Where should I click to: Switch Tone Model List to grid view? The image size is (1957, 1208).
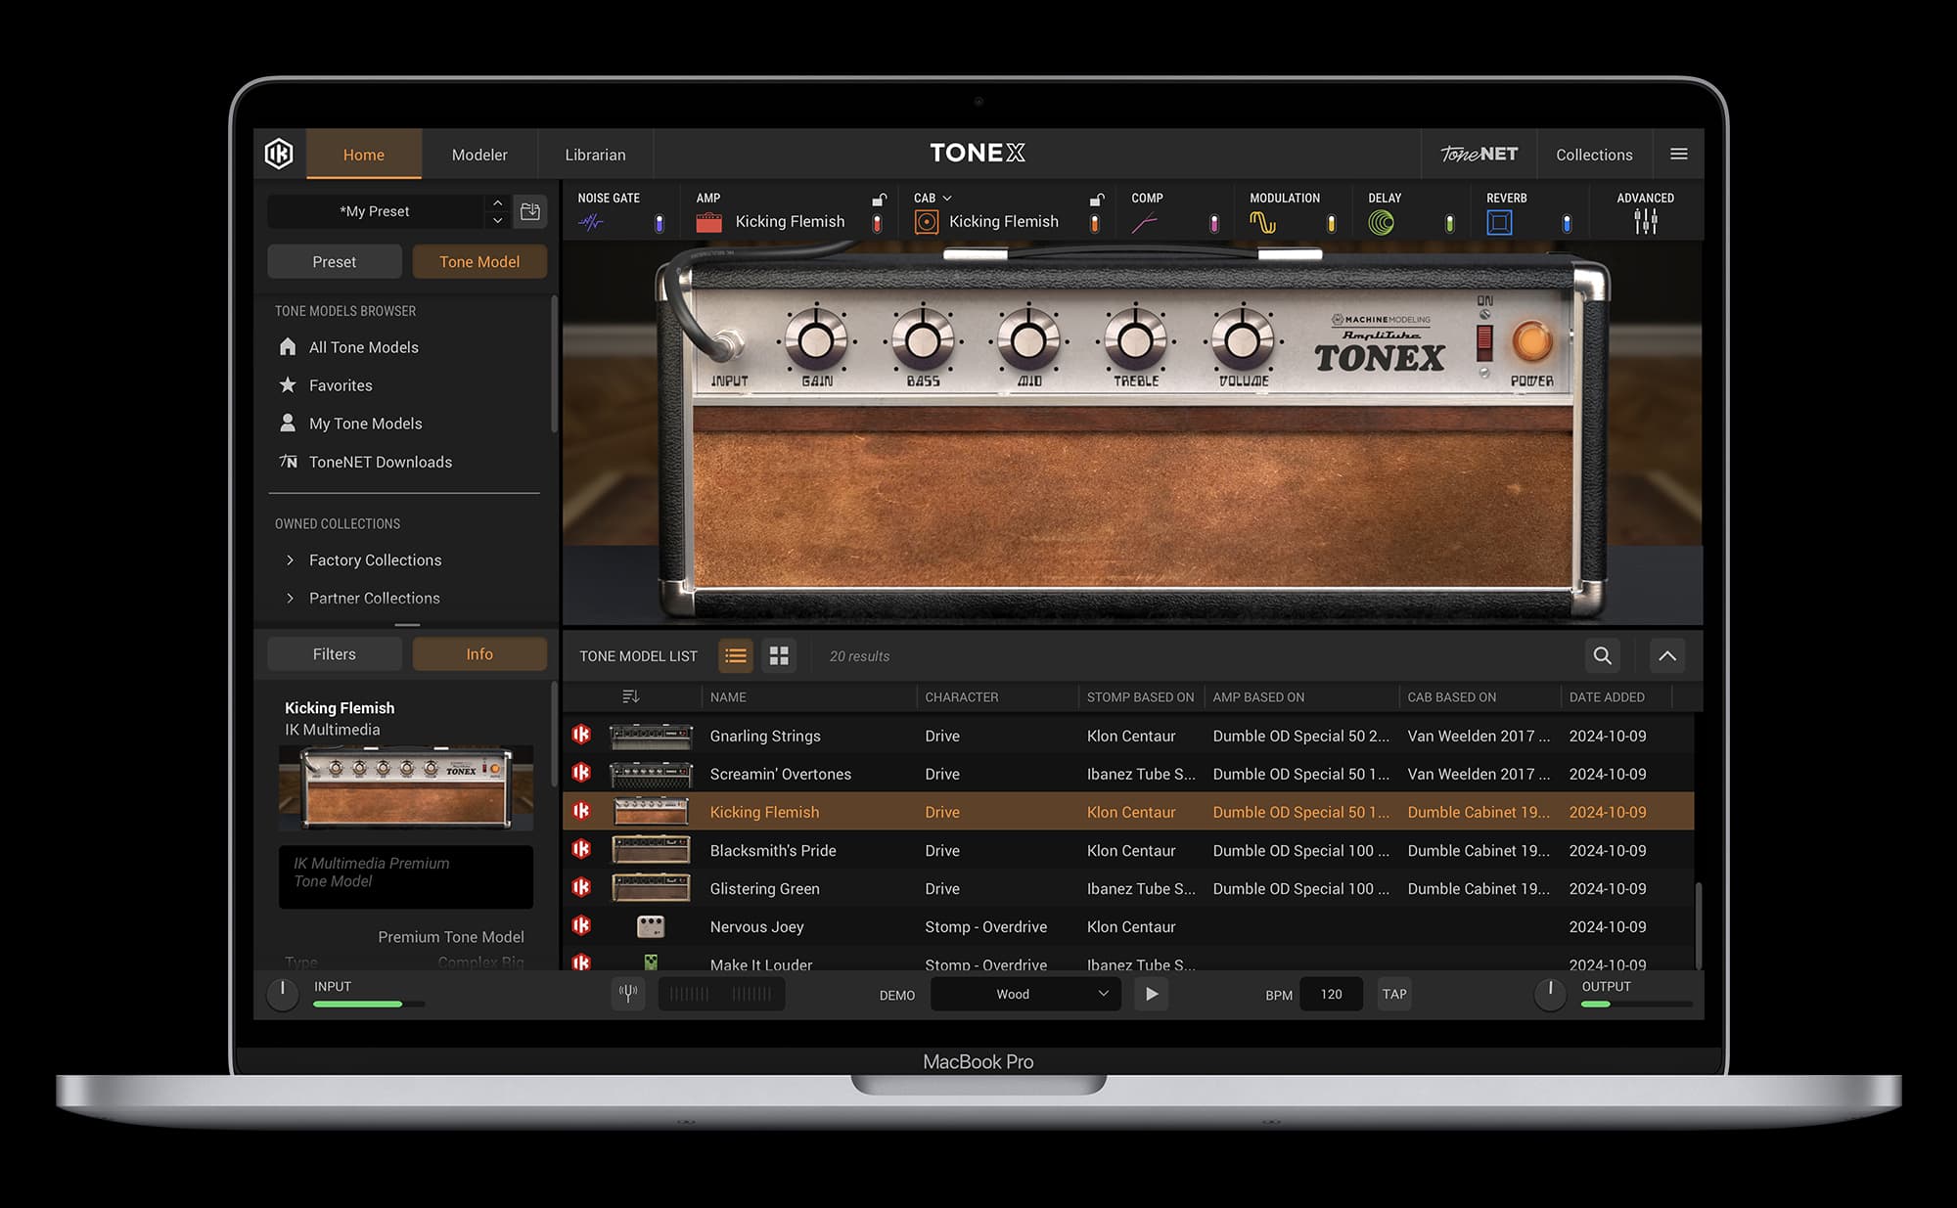[779, 656]
